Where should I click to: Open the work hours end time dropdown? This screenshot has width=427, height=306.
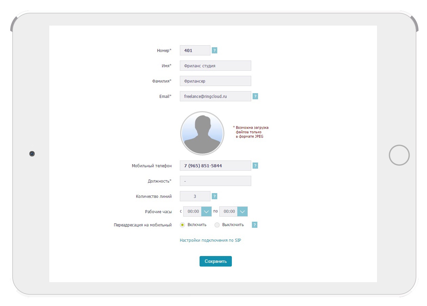point(242,211)
